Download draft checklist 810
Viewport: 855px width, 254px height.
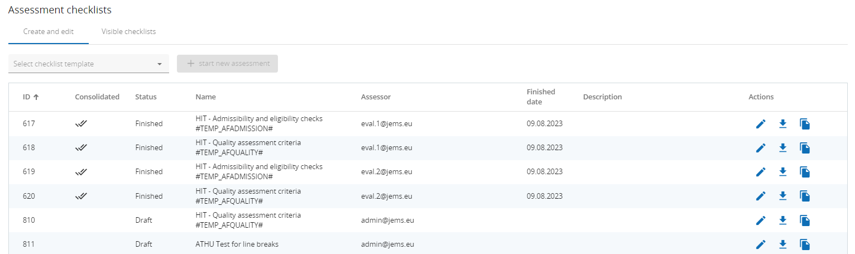782,221
